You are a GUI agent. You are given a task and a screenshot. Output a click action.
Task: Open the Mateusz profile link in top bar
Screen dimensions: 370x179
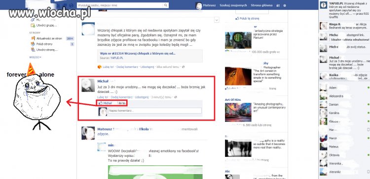point(209,5)
